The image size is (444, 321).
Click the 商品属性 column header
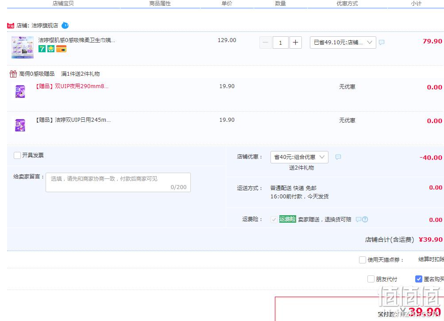[x=160, y=4]
